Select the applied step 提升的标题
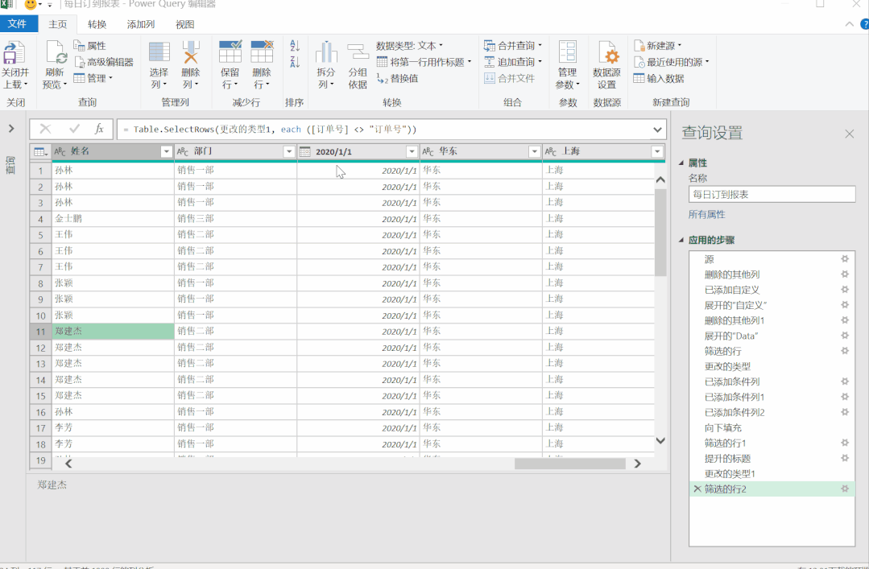869x569 pixels. [772, 458]
